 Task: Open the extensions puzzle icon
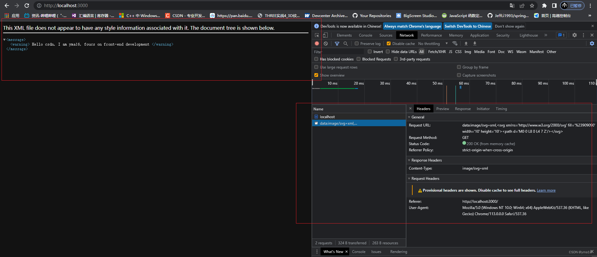click(x=544, y=6)
